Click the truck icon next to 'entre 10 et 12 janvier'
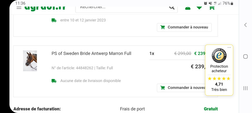Screen dimensions: 252x113 (54, 20)
